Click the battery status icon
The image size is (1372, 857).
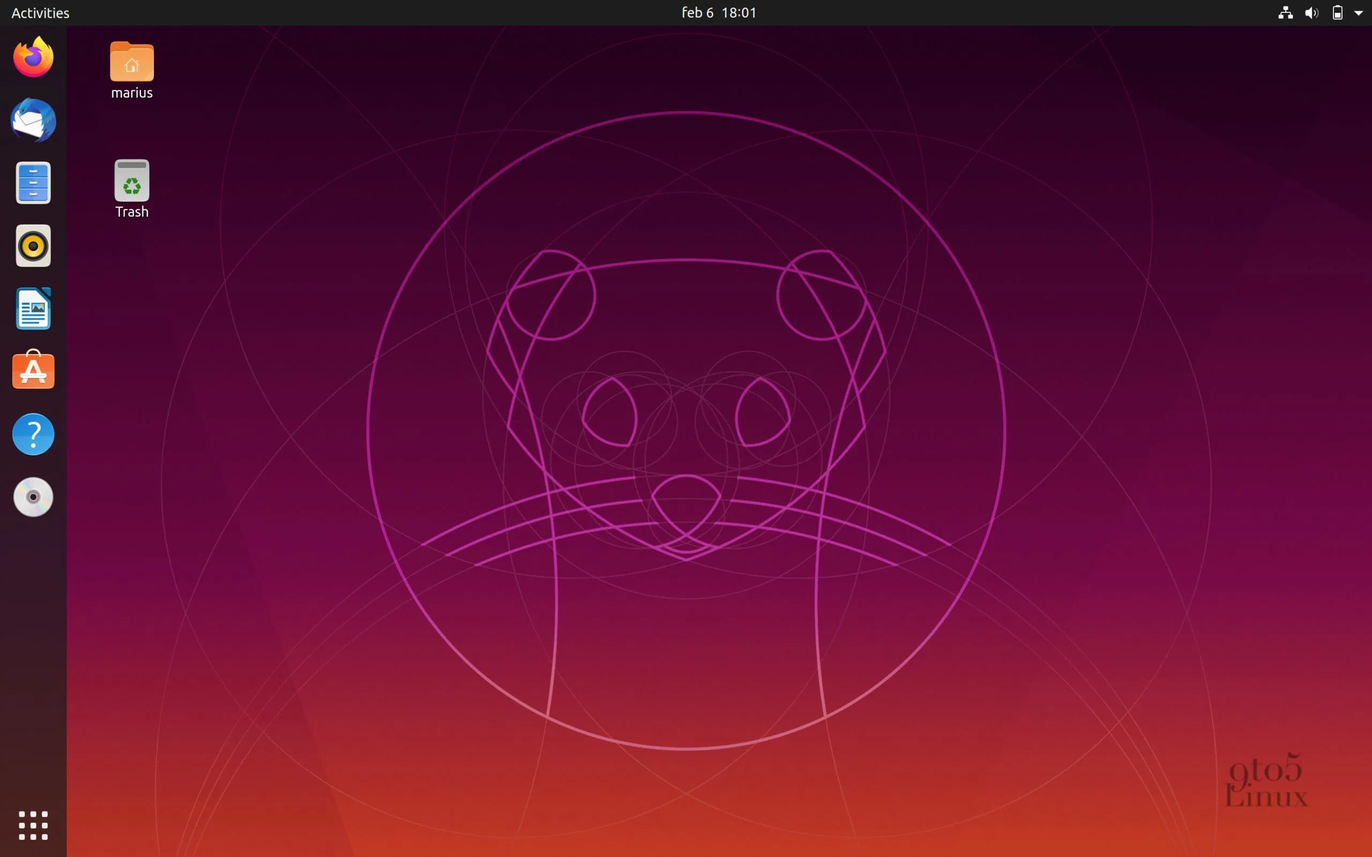1337,12
